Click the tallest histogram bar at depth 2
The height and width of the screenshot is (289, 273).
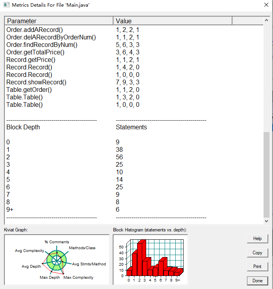coord(139,259)
